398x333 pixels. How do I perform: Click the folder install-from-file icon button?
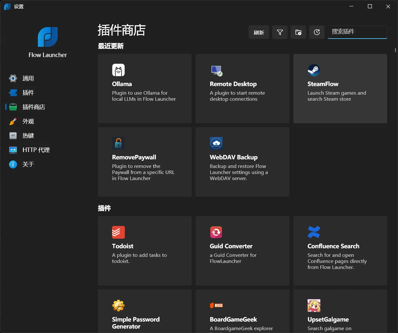coord(298,32)
